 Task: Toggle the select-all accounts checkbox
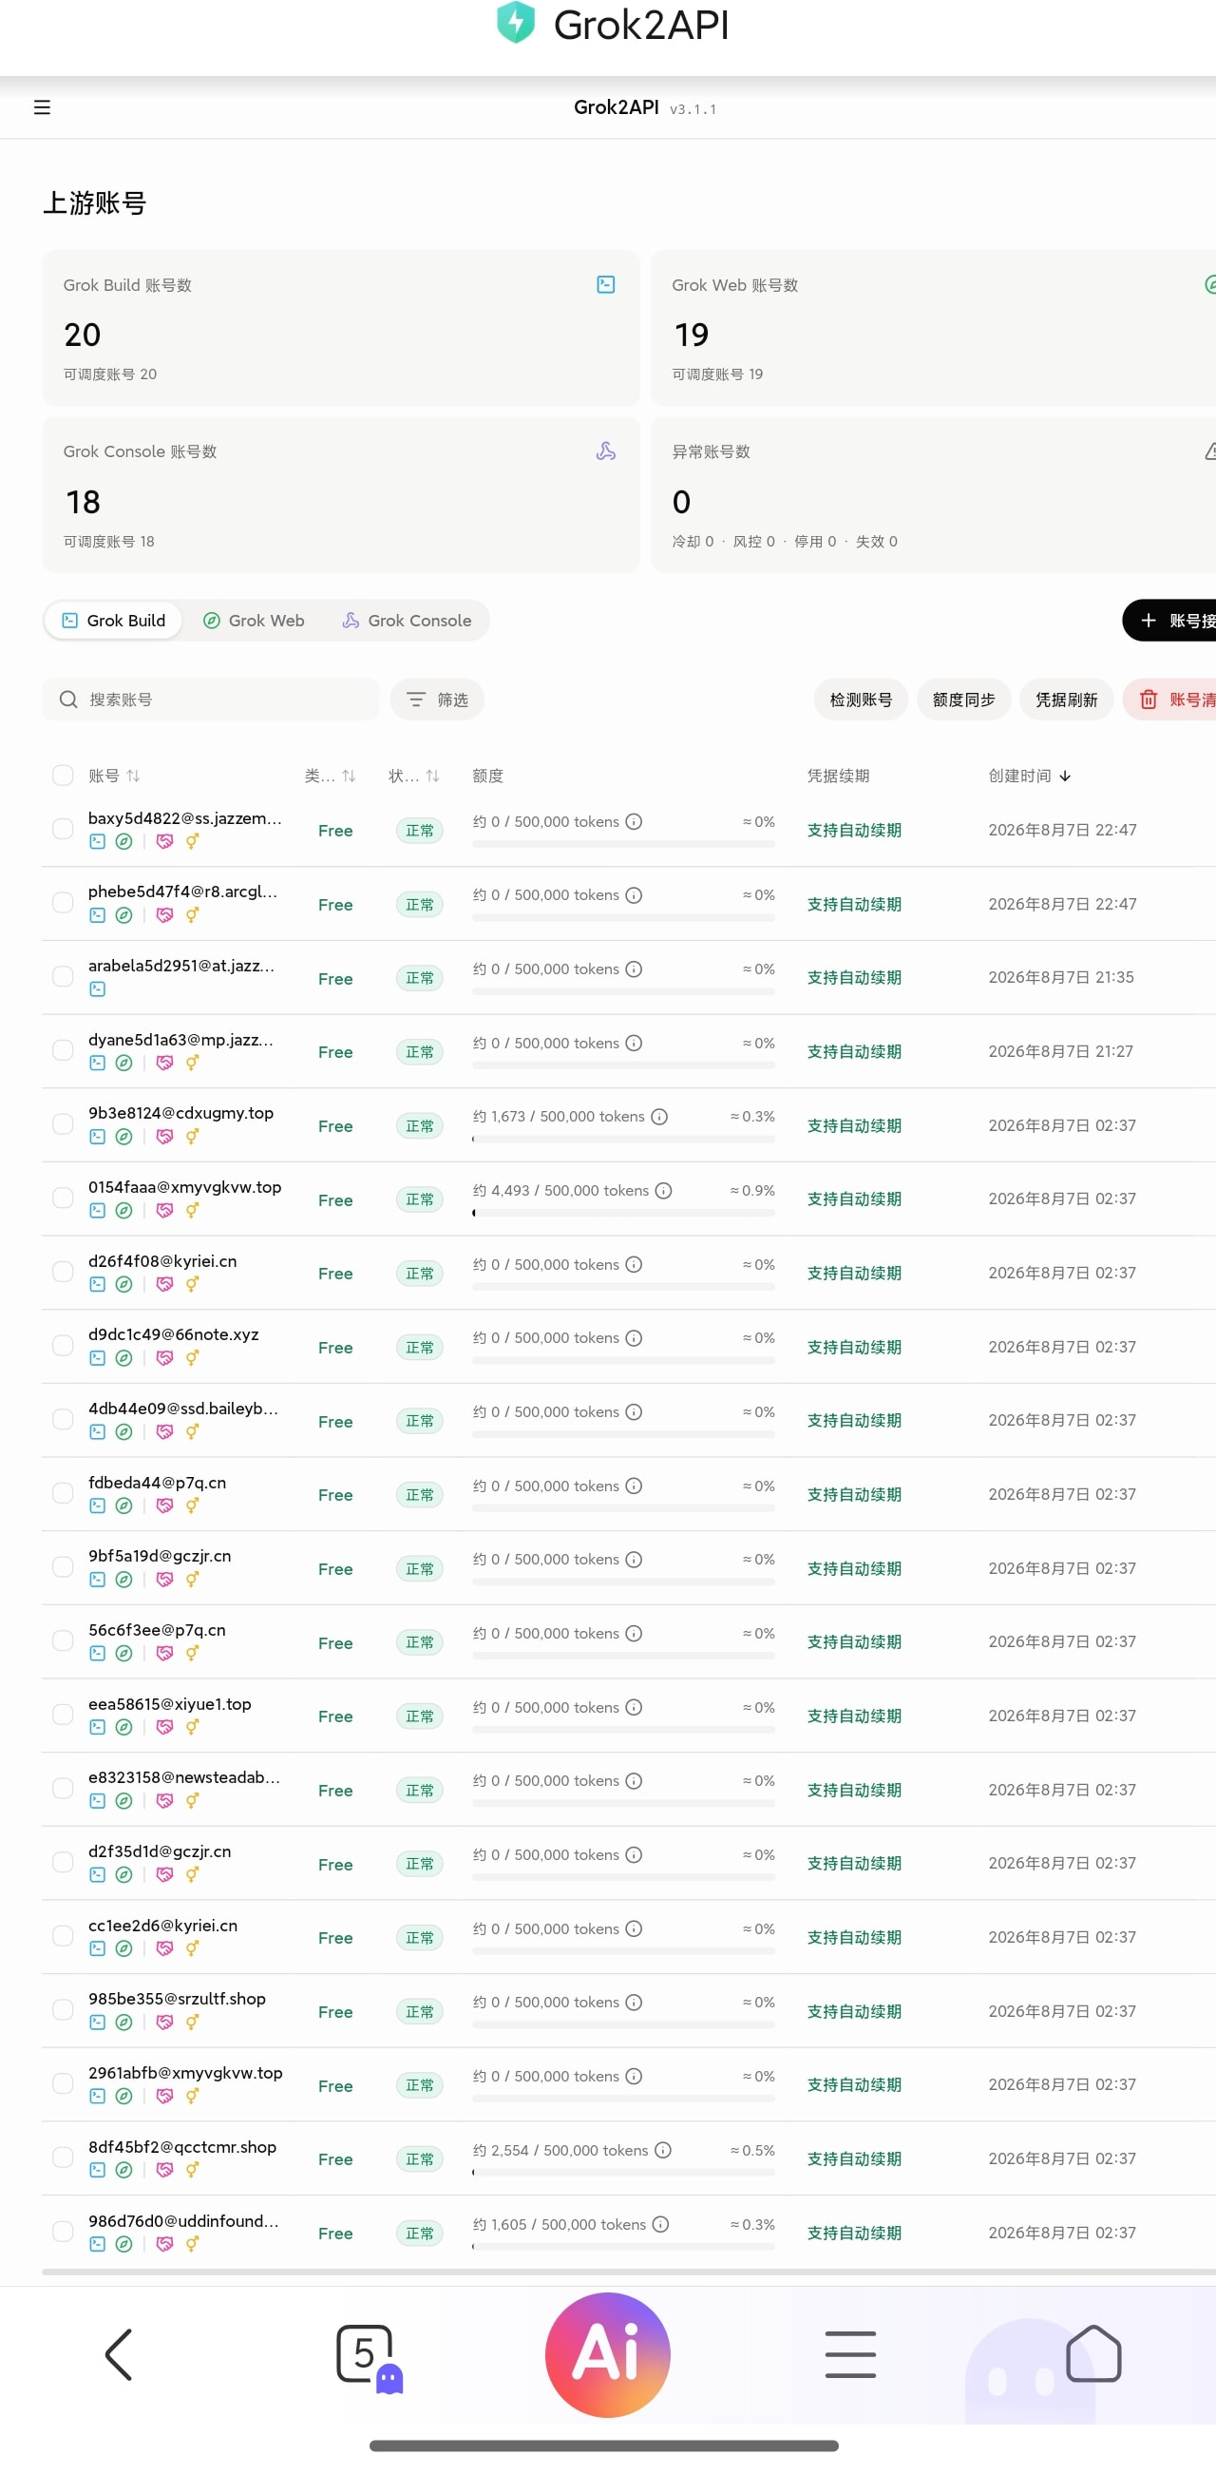tap(64, 775)
